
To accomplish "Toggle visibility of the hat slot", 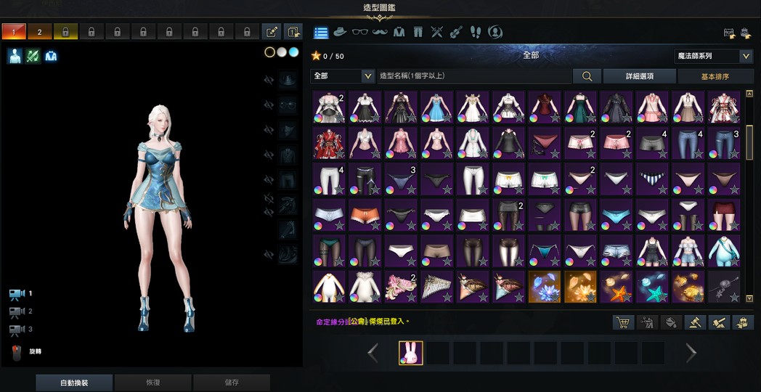I will click(x=269, y=80).
